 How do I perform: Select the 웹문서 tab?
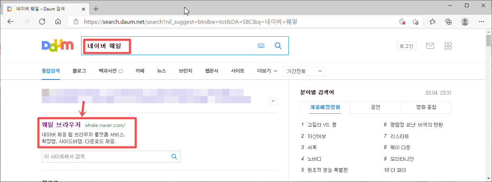click(212, 71)
